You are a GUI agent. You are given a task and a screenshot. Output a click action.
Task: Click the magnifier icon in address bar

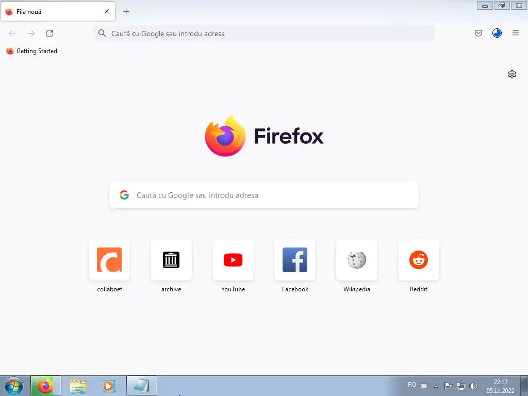tap(102, 33)
